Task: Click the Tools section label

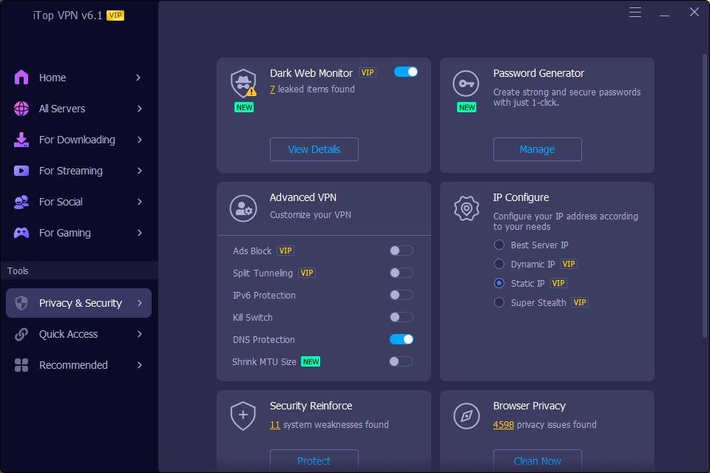Action: pos(18,270)
